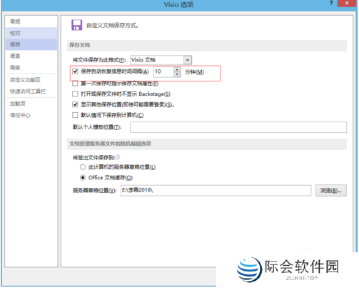The image size is (359, 288).
Task: Open the 信任中心 category
Action: point(31,115)
